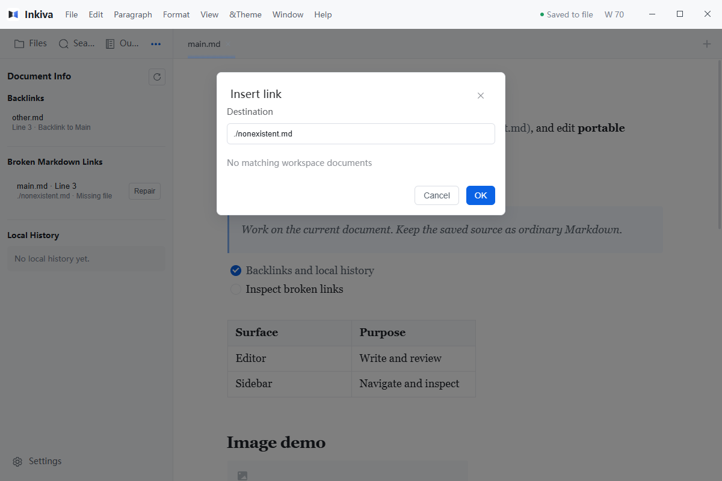Screen dimensions: 722x481
Task: Cancel the Insert link dialog
Action: click(437, 195)
